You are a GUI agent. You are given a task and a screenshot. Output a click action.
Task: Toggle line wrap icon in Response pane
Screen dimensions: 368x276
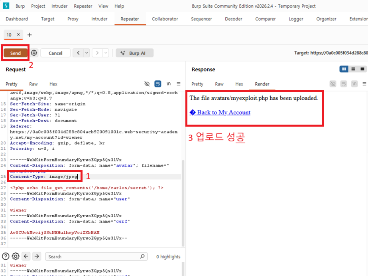coord(344,84)
